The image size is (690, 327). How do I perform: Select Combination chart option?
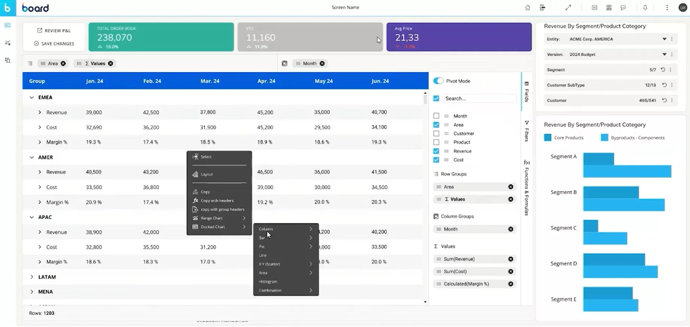point(286,290)
